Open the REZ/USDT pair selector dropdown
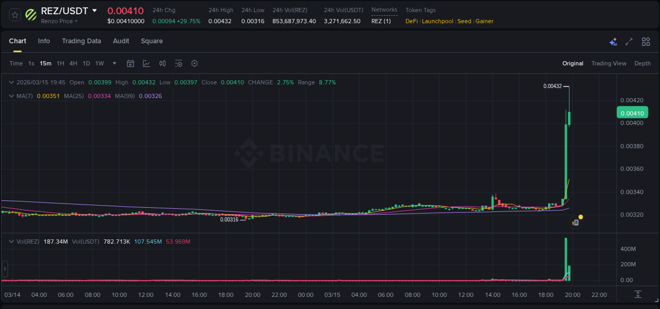660x309 pixels. point(96,11)
